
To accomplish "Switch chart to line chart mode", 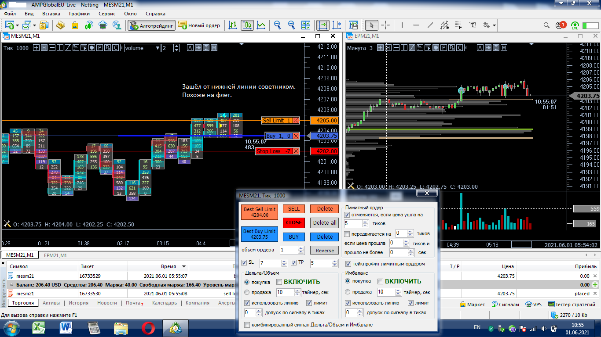I will pyautogui.click(x=262, y=25).
